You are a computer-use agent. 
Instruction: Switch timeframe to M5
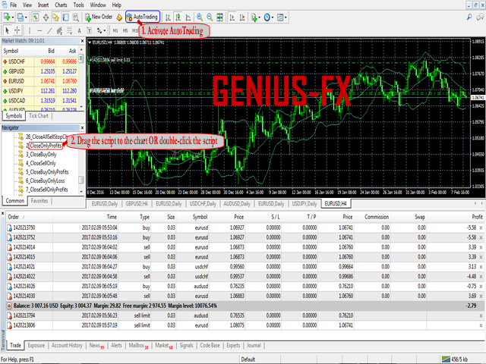pyautogui.click(x=125, y=30)
